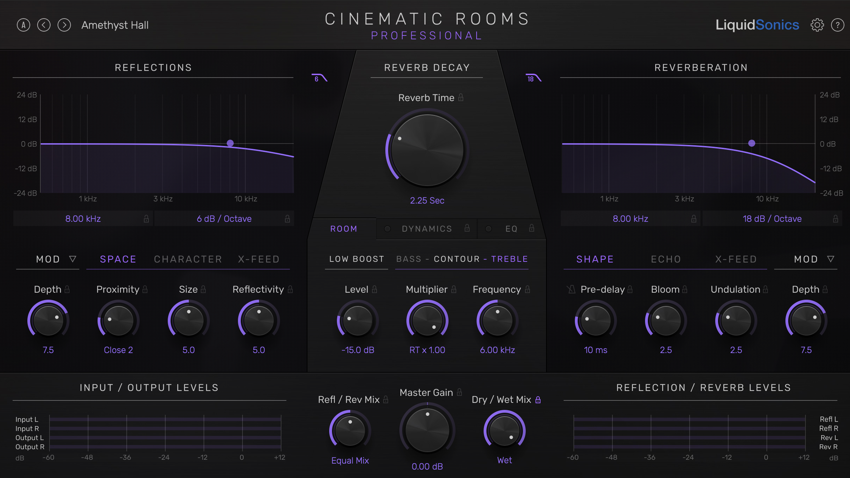Toggle the Reflections Depth lock
Screen dimensions: 850x478
67,289
